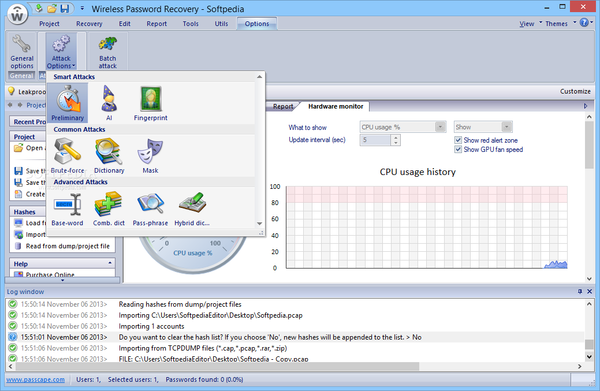Screen dimensions: 600x391
Task: Choose the Fingerprint attack icon
Action: [x=150, y=103]
